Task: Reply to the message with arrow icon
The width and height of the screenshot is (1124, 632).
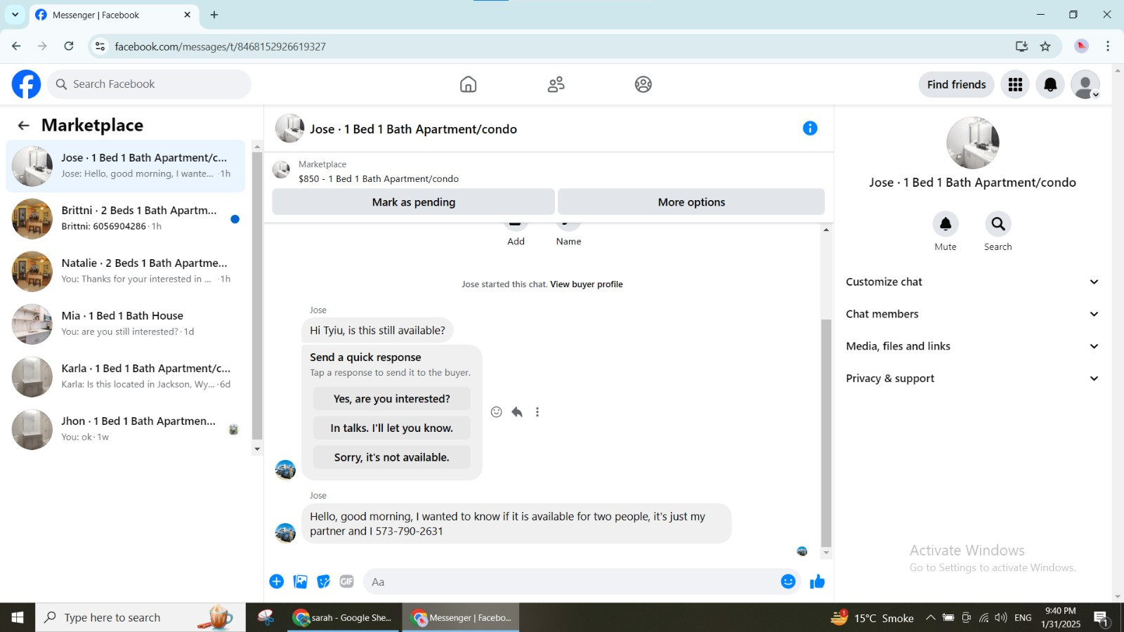Action: tap(517, 412)
